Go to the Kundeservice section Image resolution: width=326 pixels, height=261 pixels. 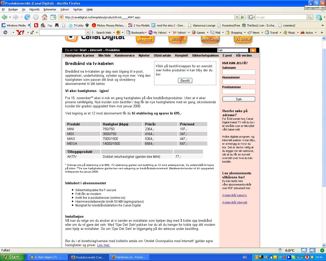(125, 55)
